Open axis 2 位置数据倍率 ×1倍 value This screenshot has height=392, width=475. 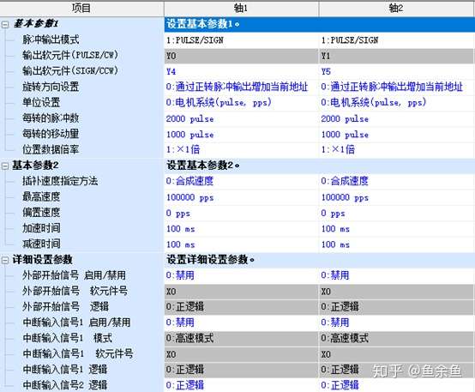396,150
